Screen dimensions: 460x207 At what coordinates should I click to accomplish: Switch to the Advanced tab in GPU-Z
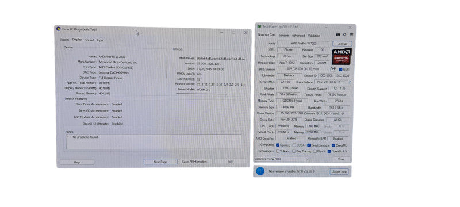click(298, 35)
